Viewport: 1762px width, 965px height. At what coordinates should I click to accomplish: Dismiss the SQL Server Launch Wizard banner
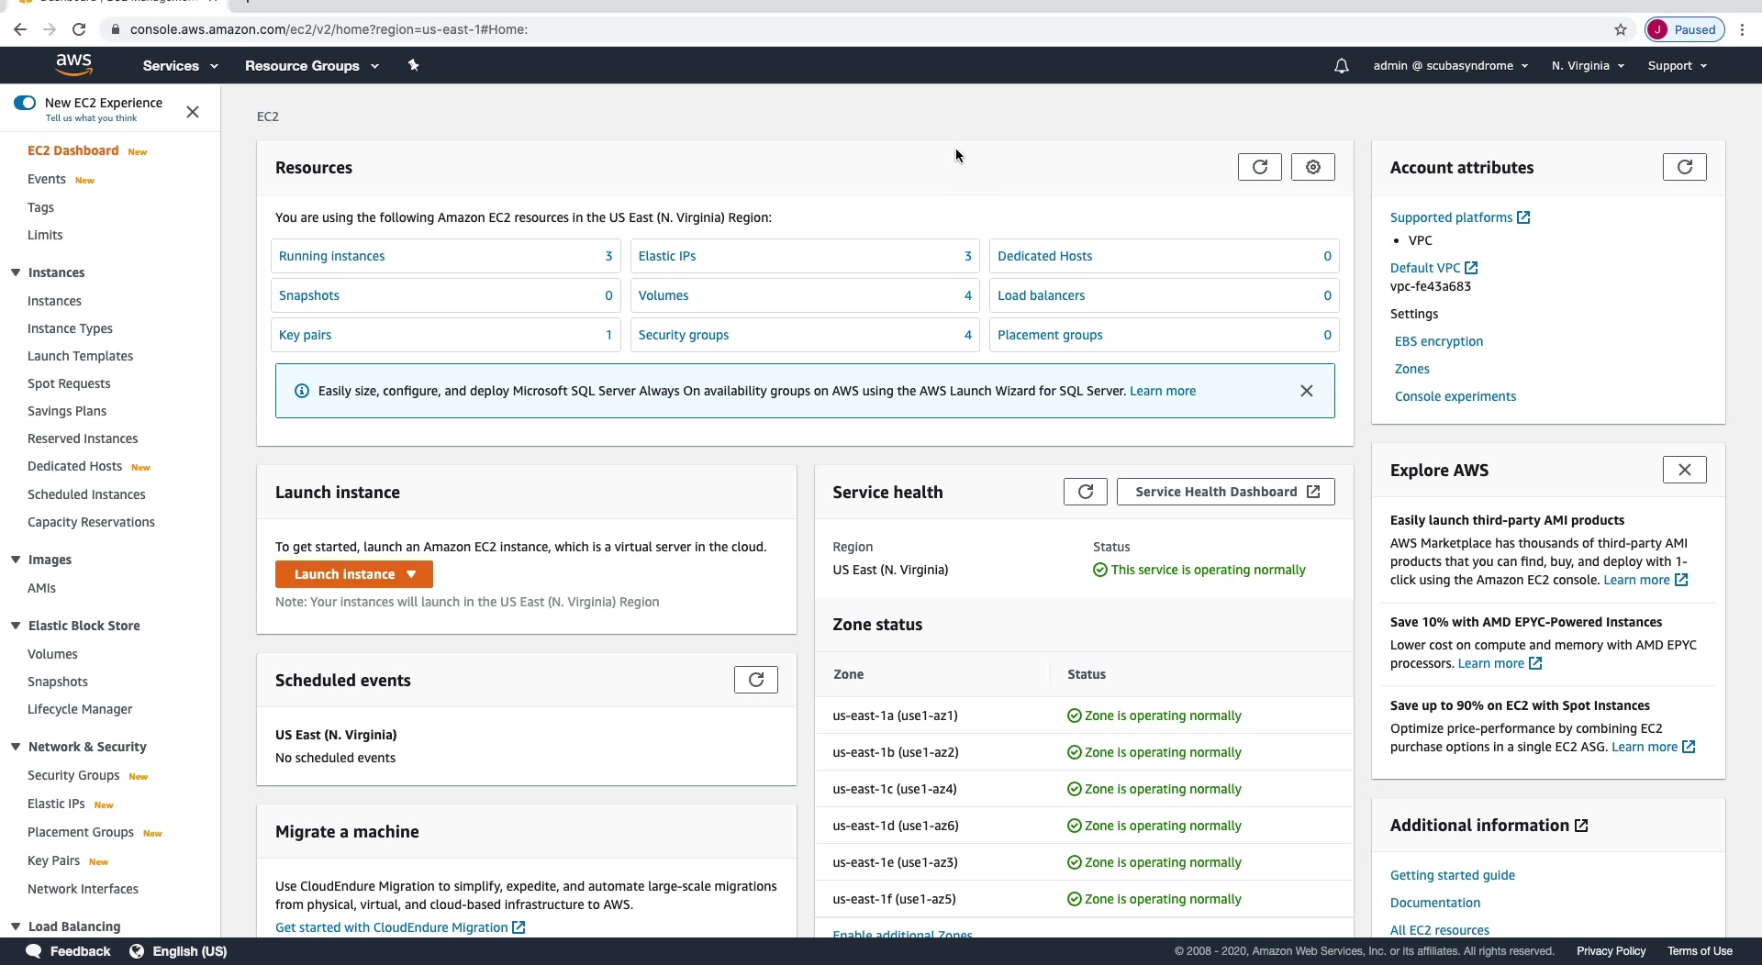click(x=1306, y=391)
